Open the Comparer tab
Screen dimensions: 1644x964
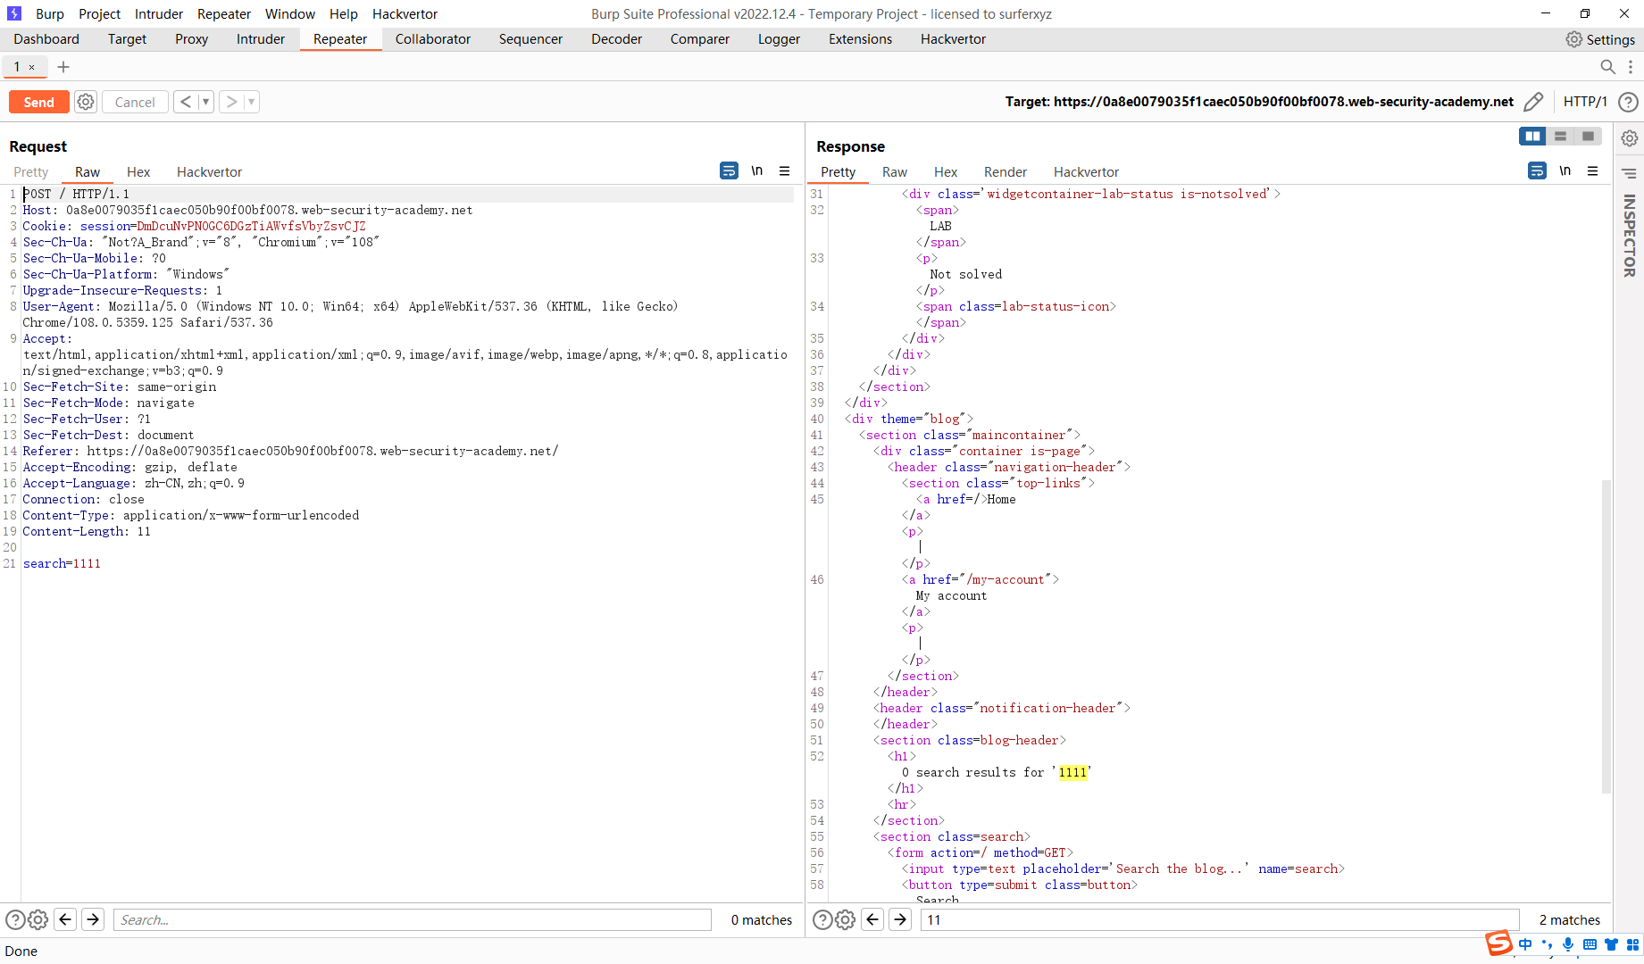pyautogui.click(x=700, y=39)
